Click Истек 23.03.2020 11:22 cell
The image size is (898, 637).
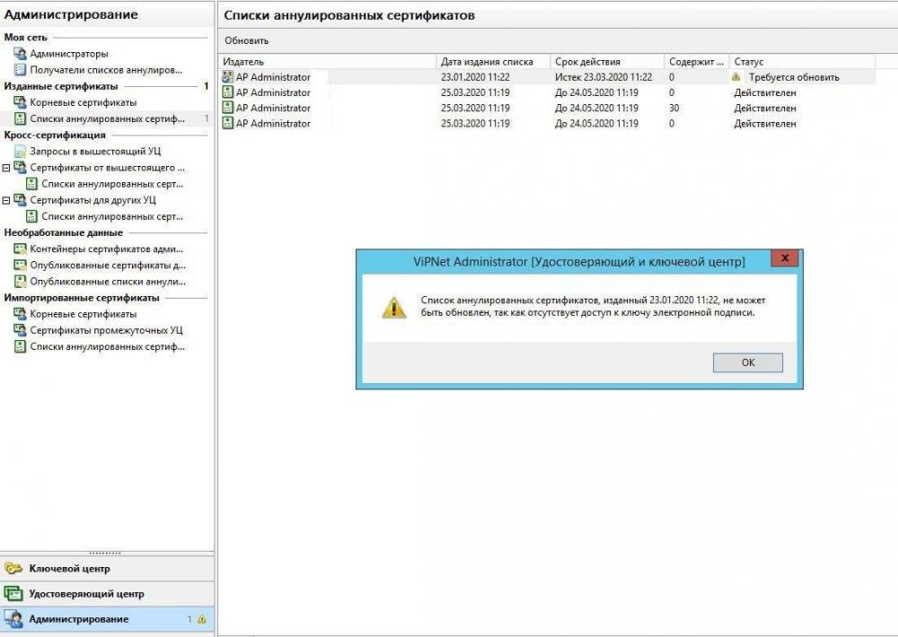pos(603,77)
